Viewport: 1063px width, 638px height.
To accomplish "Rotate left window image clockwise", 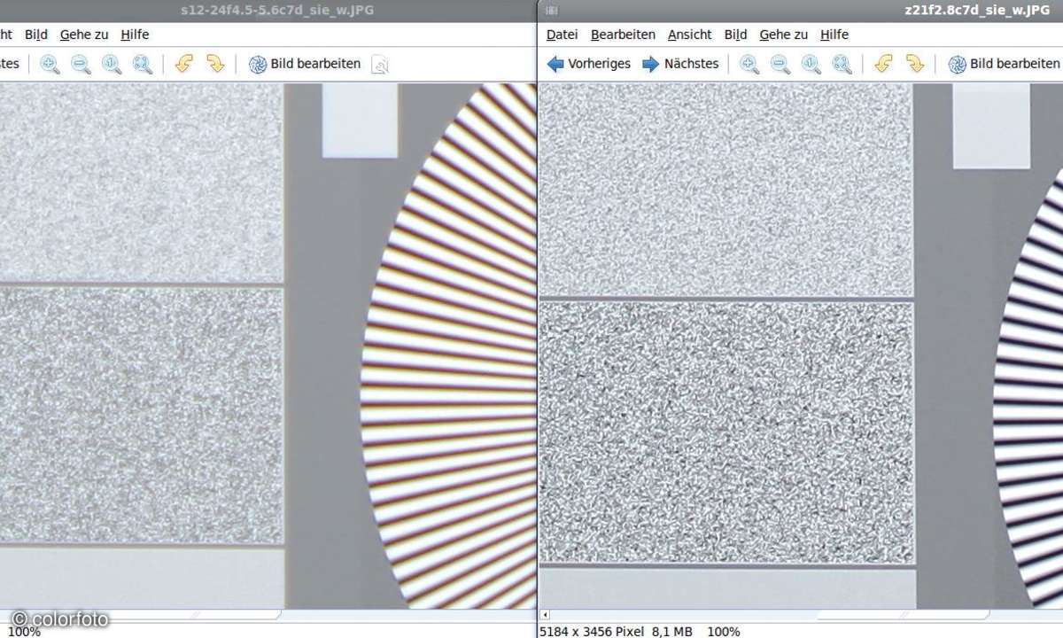I will click(215, 64).
